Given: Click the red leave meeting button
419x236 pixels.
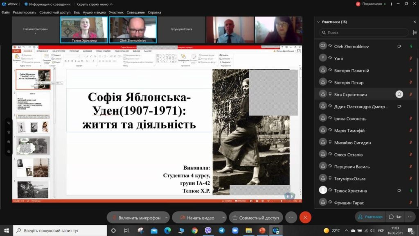Looking at the screenshot, I should (x=305, y=218).
